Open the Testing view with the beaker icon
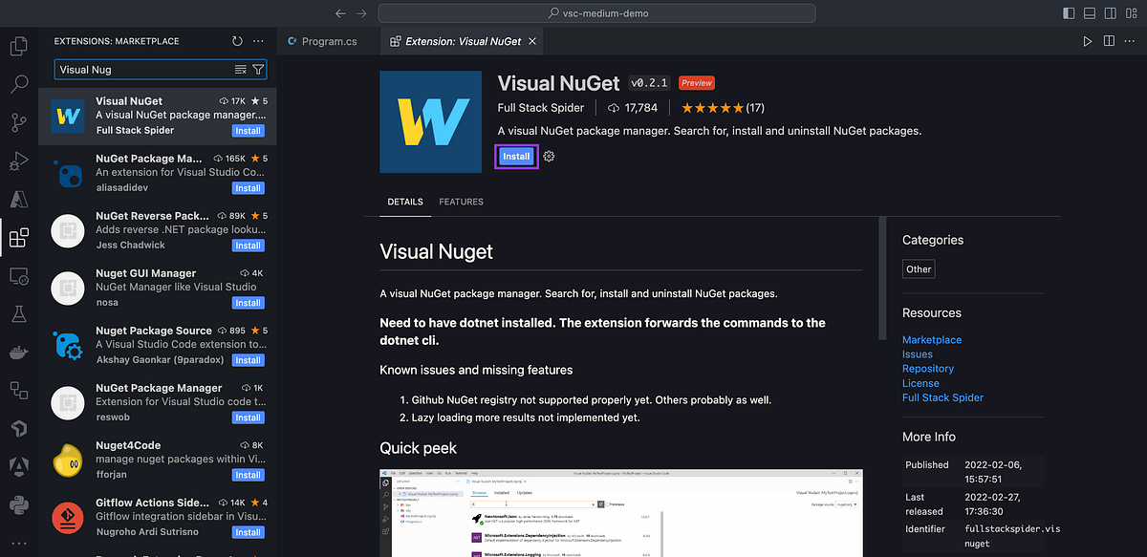 (x=19, y=313)
